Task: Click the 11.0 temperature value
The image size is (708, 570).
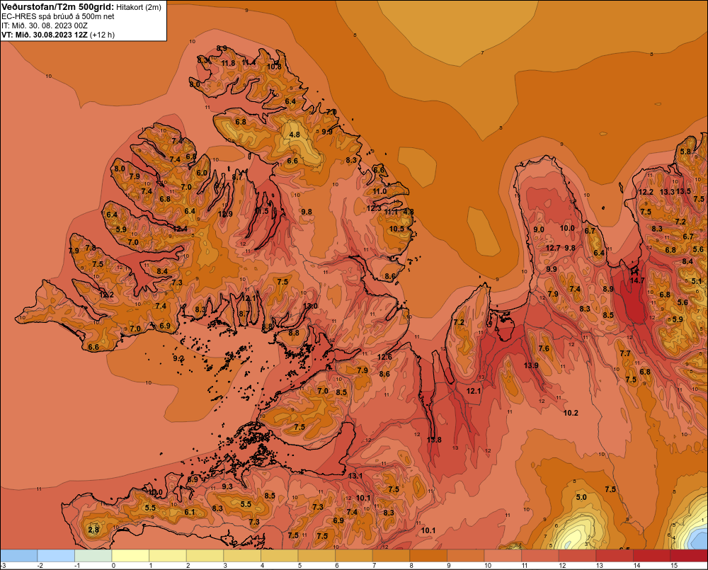Action: (x=379, y=191)
